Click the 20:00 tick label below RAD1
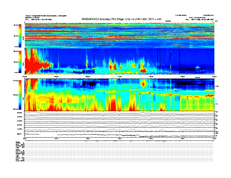This screenshot has width=231, height=178. point(183,76)
